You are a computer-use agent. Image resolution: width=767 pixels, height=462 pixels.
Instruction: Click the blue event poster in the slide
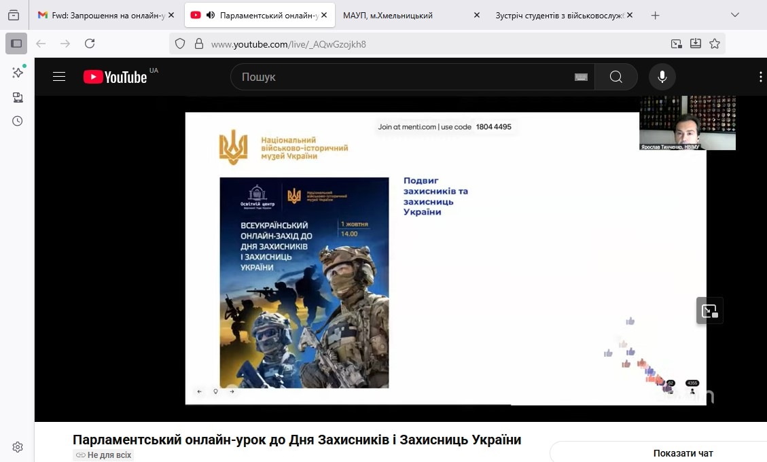304,283
